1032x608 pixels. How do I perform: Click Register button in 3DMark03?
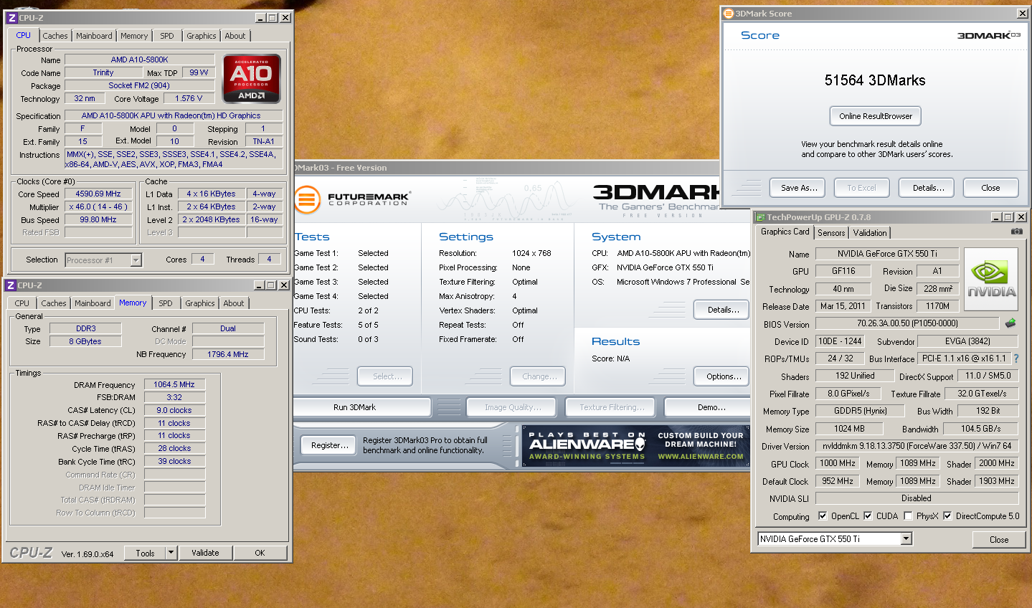329,445
